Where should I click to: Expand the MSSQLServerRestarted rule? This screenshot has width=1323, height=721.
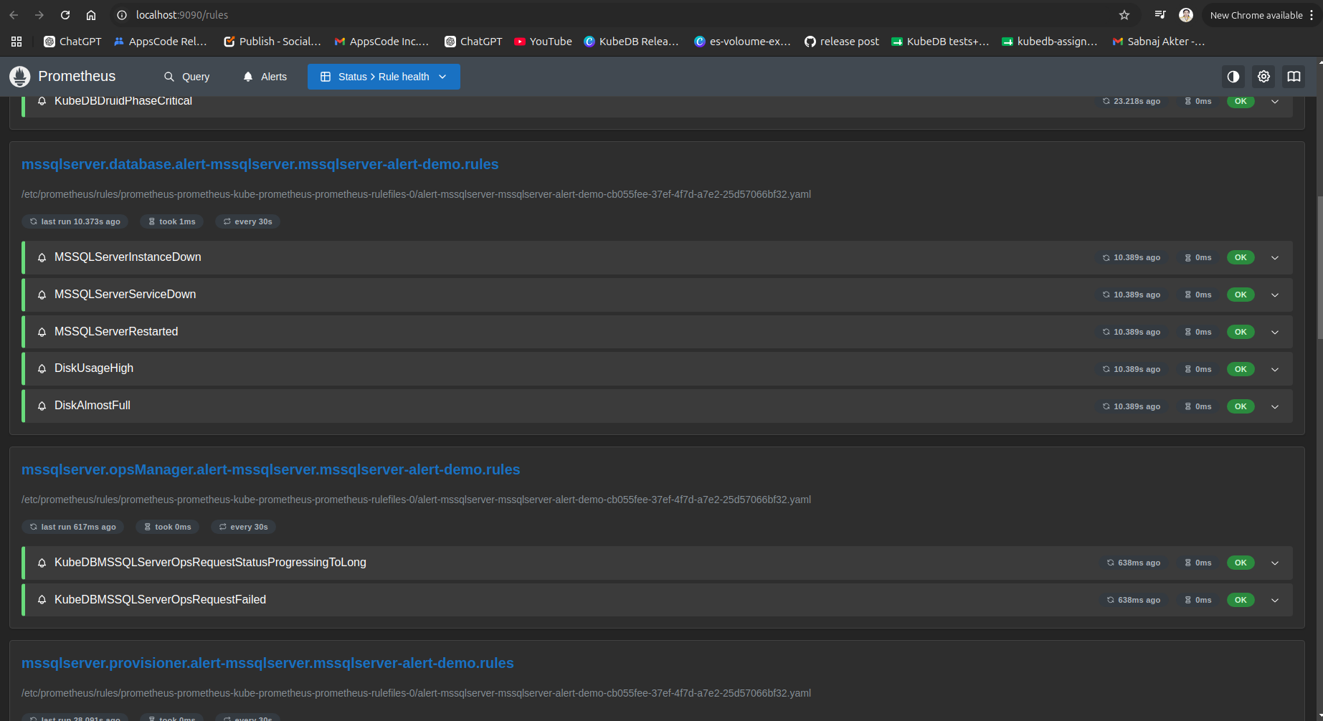tap(1275, 333)
